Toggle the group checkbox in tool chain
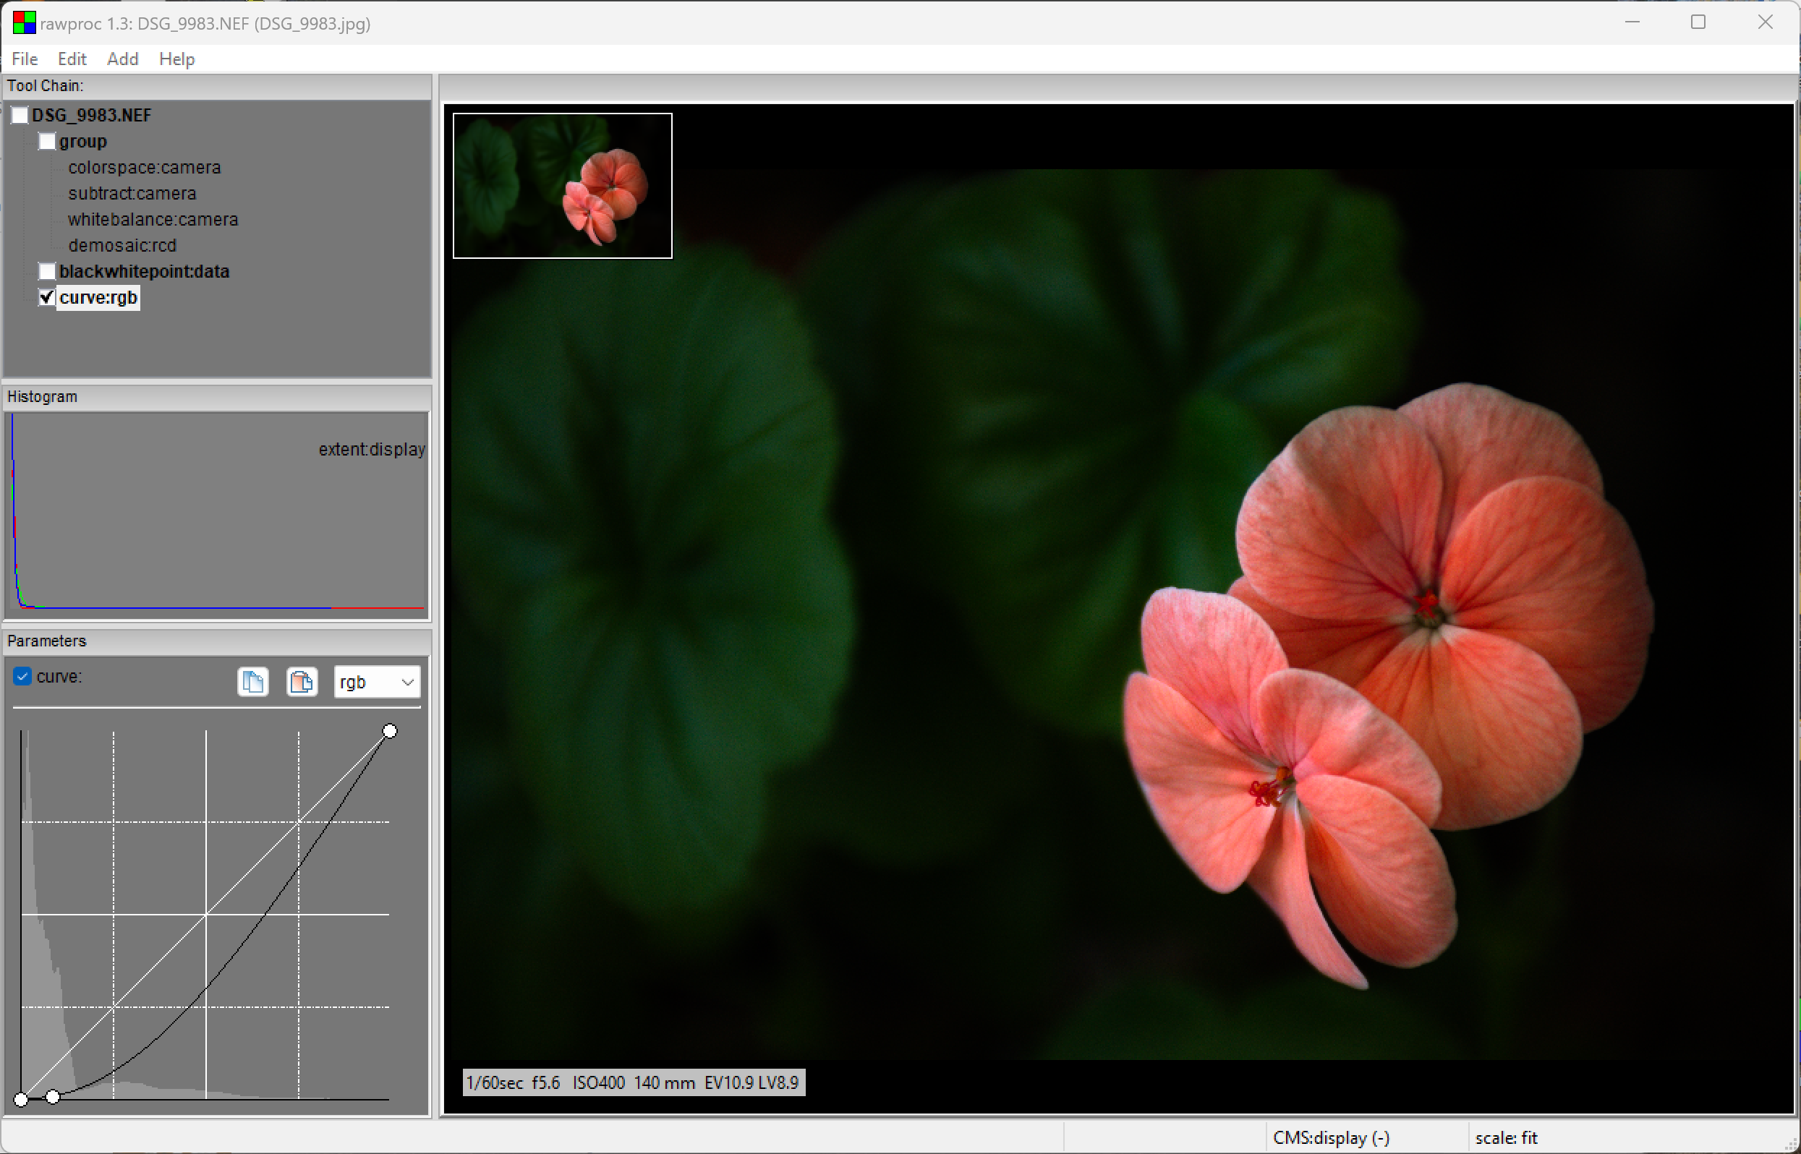The height and width of the screenshot is (1154, 1801). point(47,142)
